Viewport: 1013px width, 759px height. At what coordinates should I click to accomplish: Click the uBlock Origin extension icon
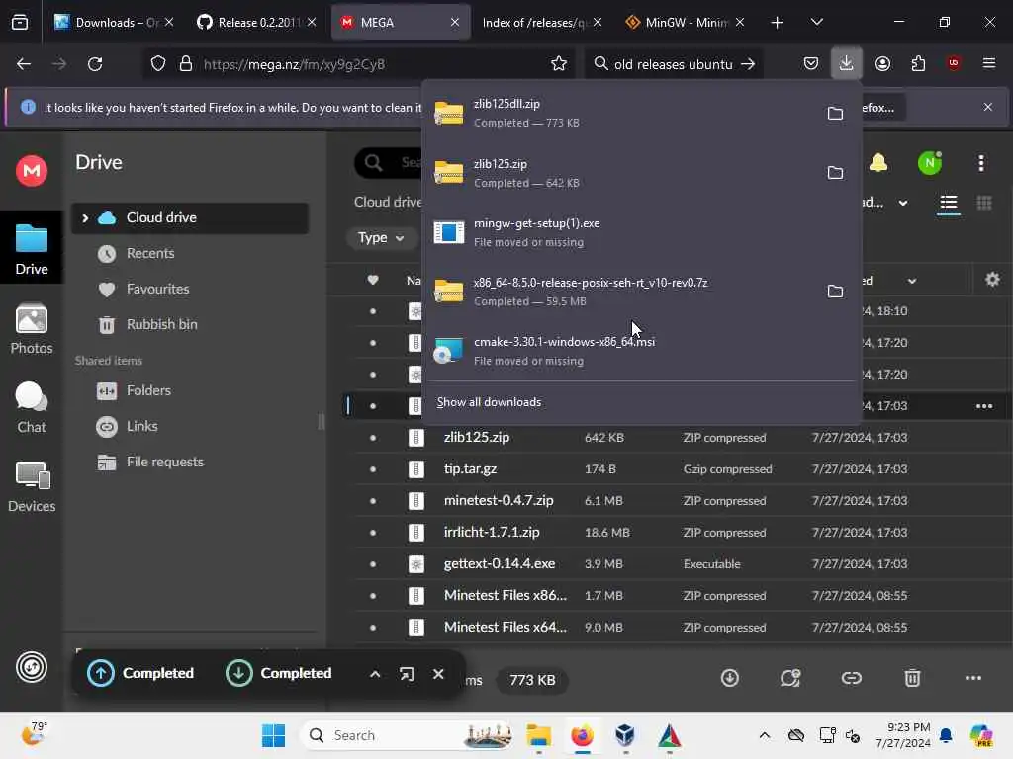[x=954, y=63]
